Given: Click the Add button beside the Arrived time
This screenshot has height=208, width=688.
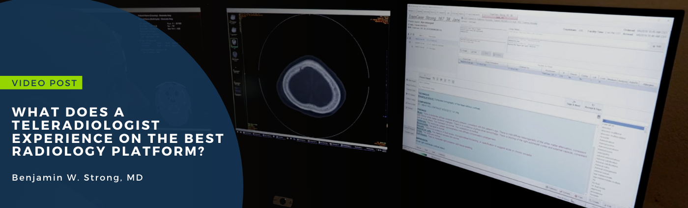Looking at the screenshot, I should click(x=658, y=46).
